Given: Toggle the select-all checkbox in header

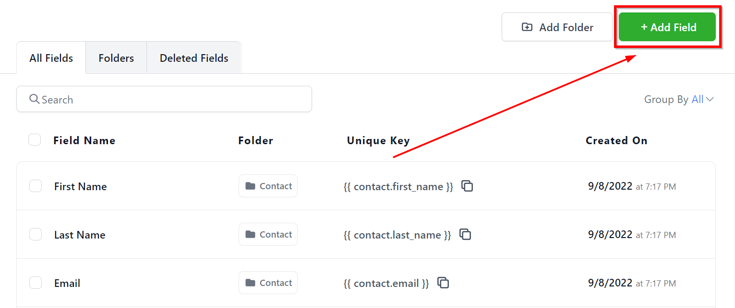Looking at the screenshot, I should click(x=35, y=140).
